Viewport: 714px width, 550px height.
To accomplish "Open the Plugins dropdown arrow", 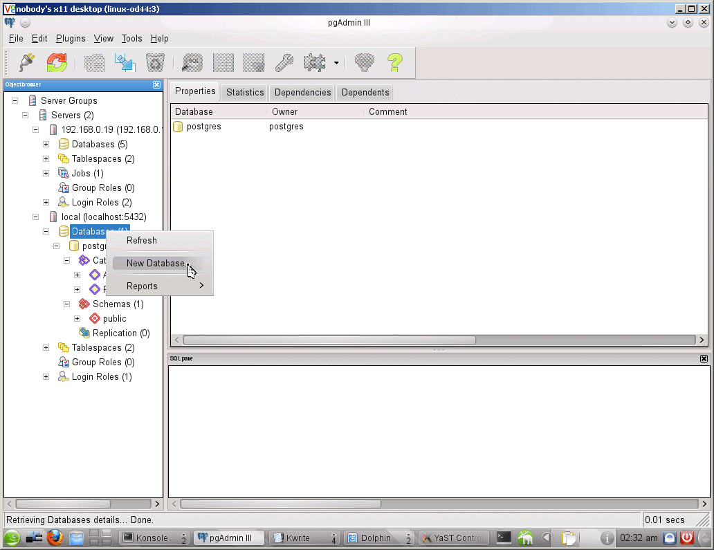I will pyautogui.click(x=336, y=63).
